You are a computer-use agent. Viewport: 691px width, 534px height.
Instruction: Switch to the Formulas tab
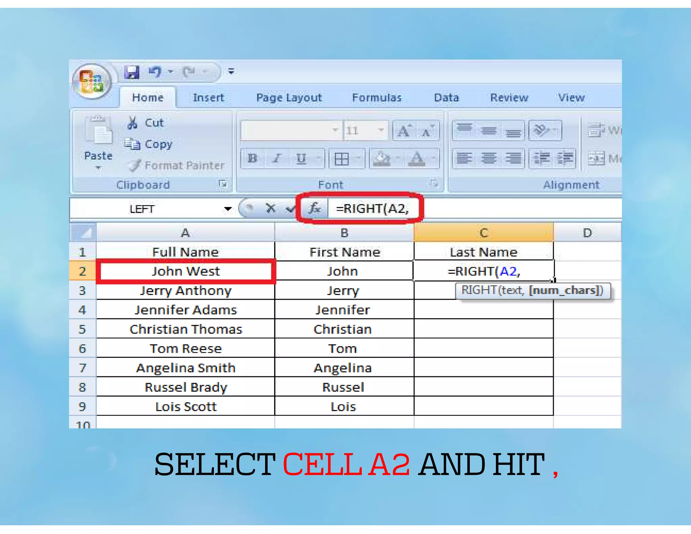[x=377, y=98]
